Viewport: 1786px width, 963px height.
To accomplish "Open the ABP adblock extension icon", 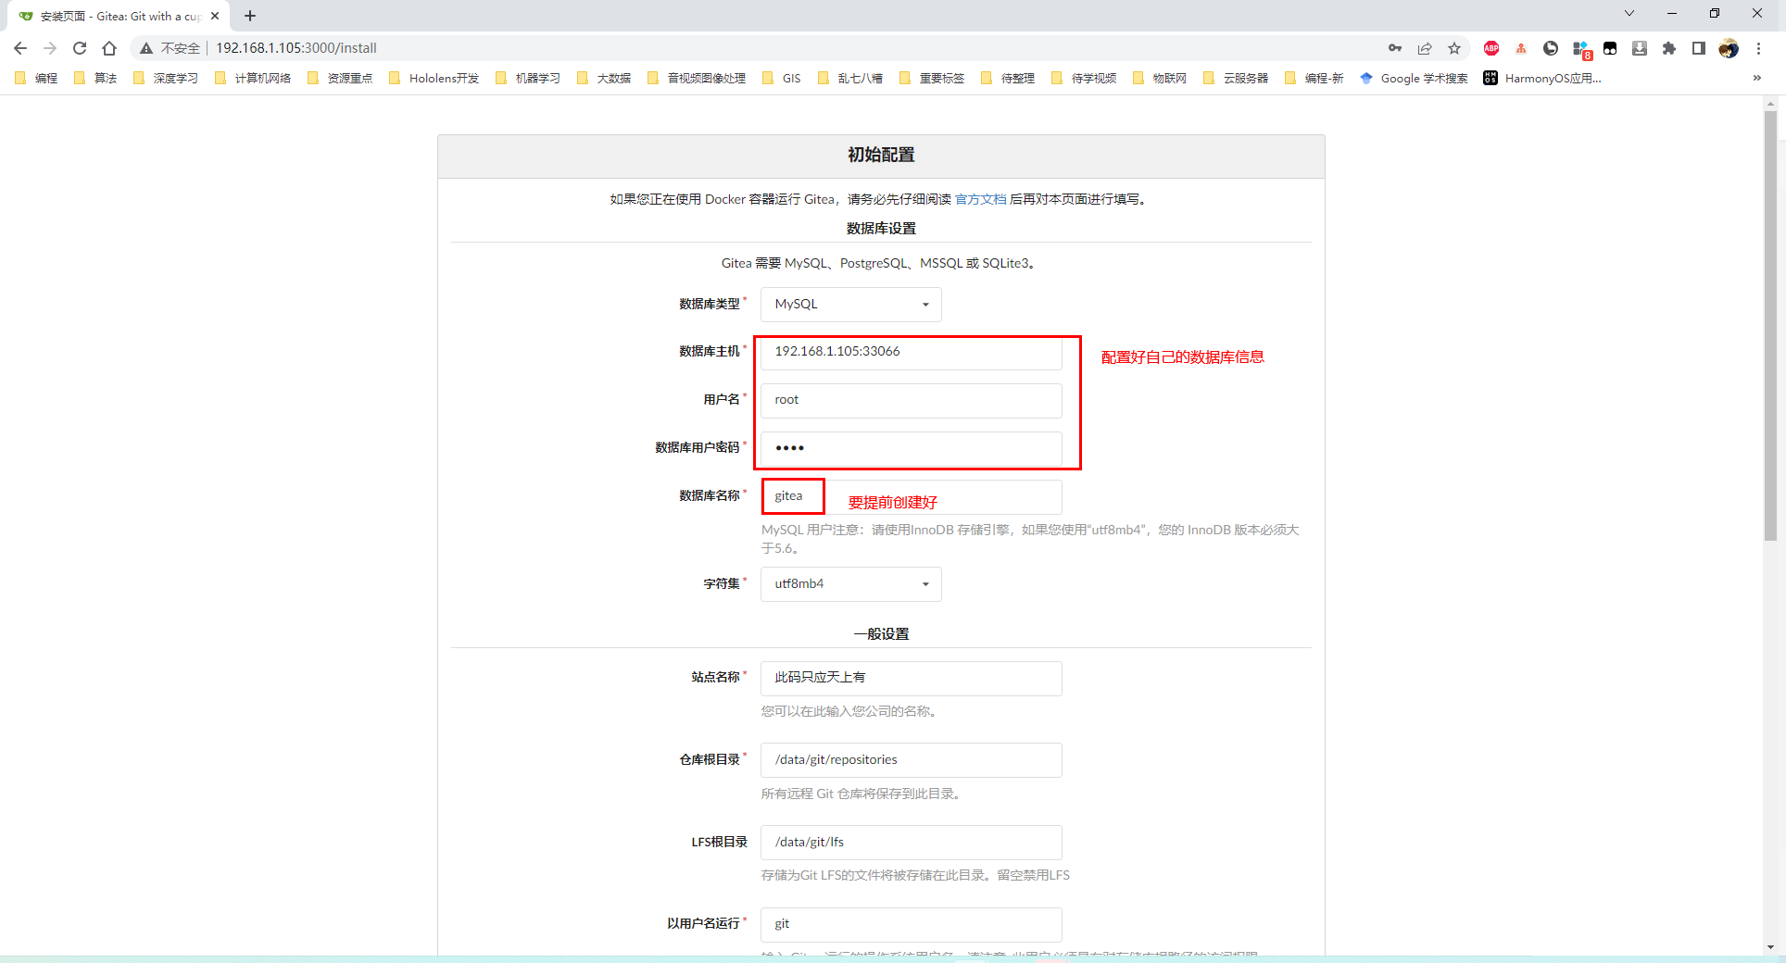I will tap(1491, 48).
